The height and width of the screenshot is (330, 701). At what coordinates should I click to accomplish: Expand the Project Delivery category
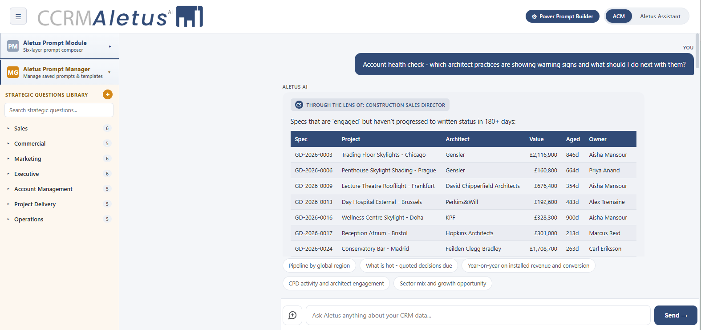pyautogui.click(x=59, y=204)
